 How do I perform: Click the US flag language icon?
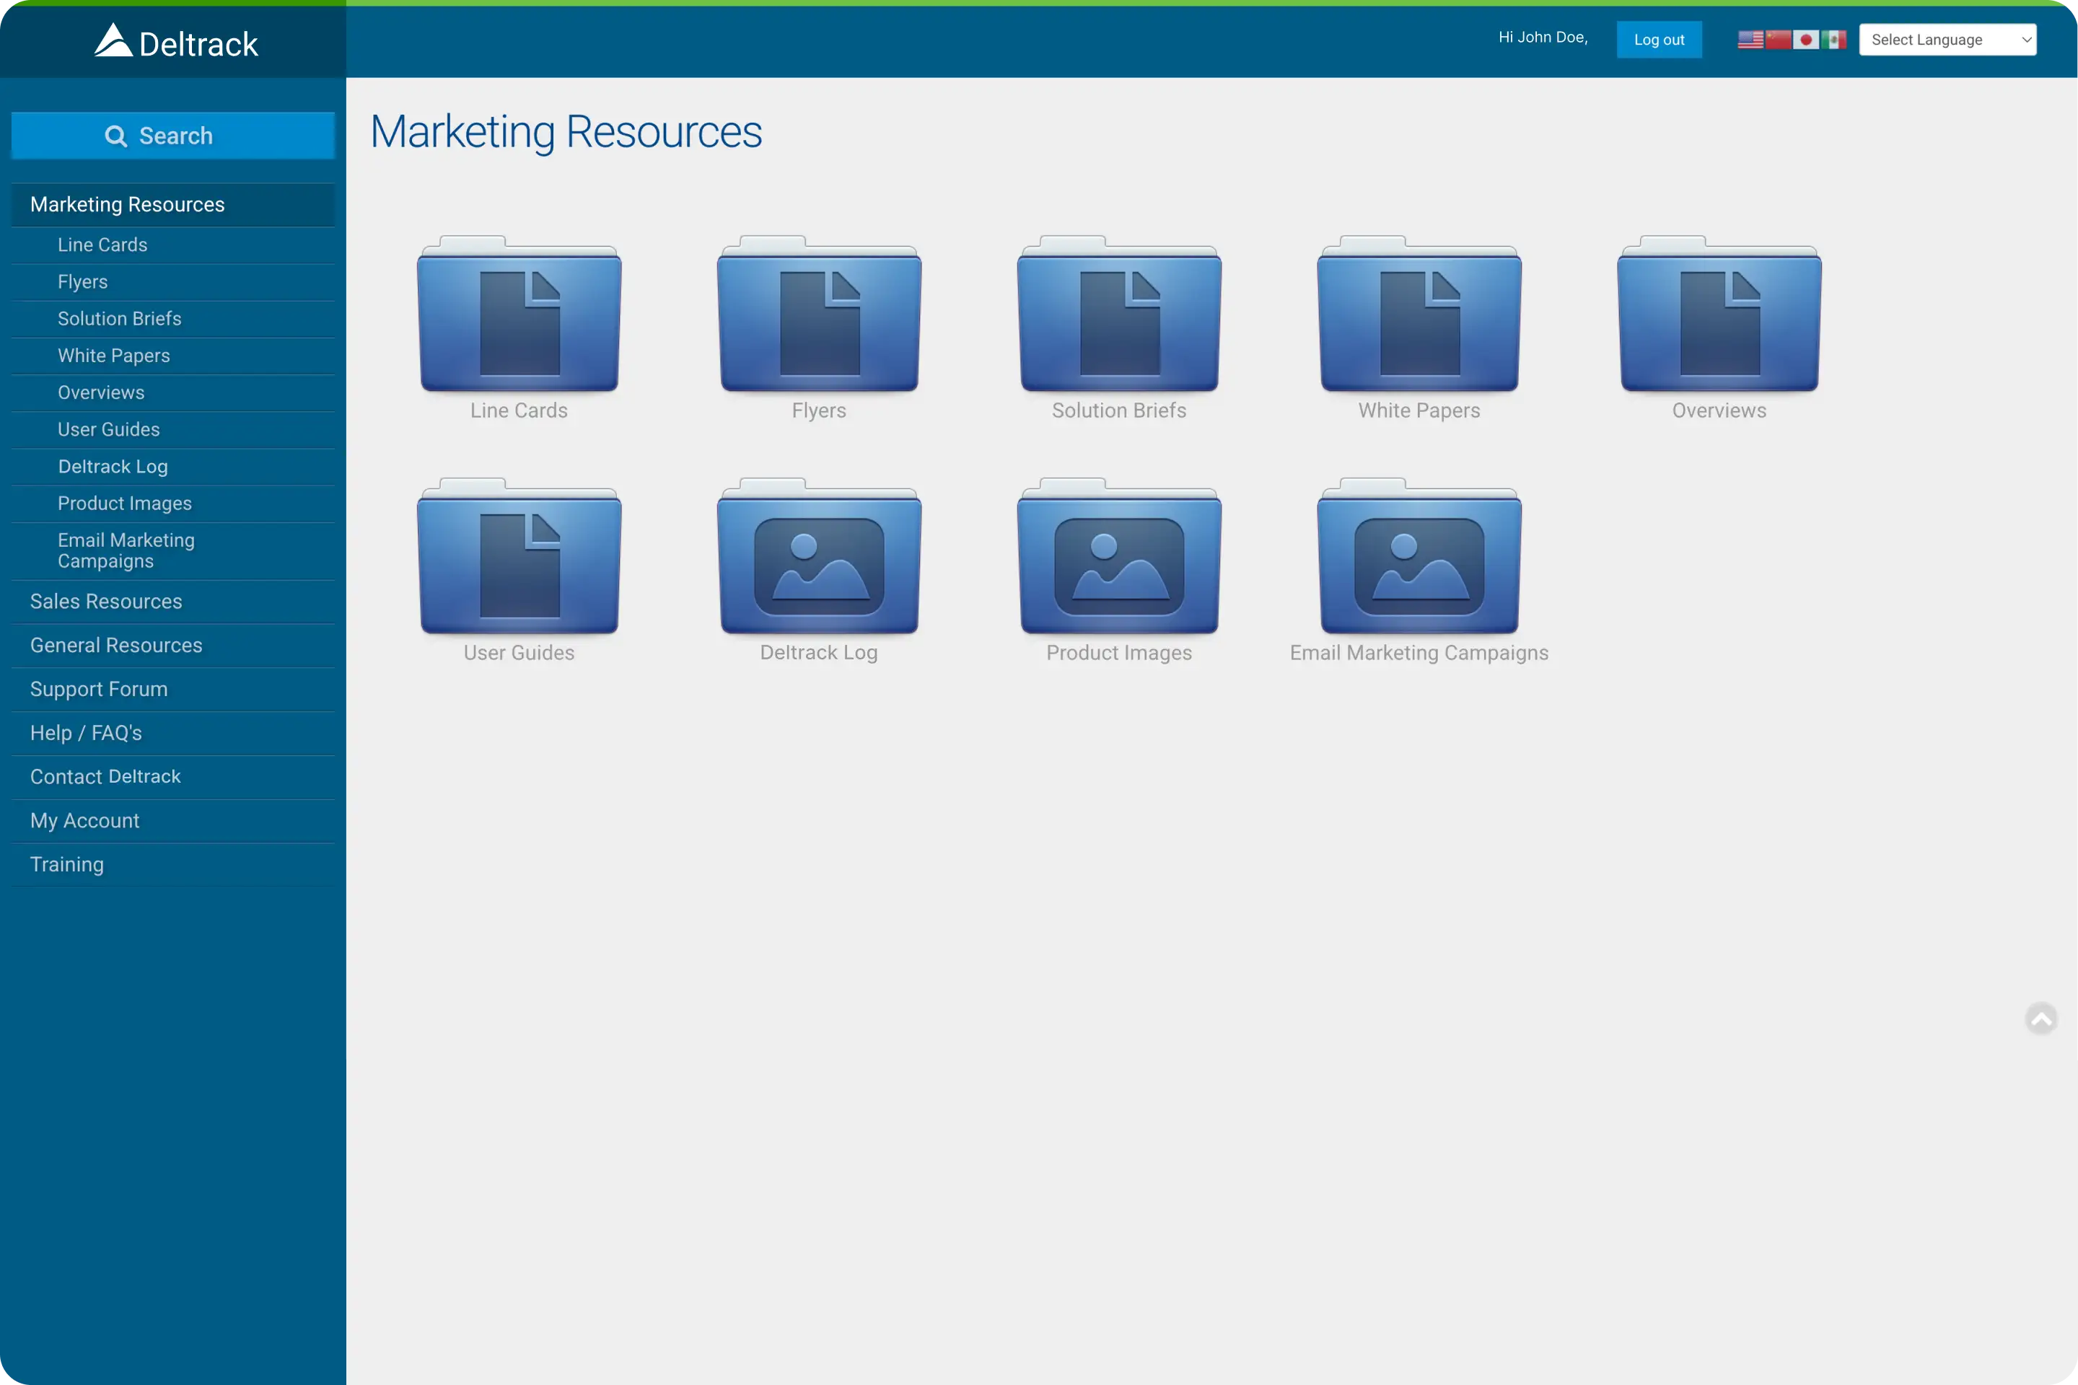tap(1750, 40)
